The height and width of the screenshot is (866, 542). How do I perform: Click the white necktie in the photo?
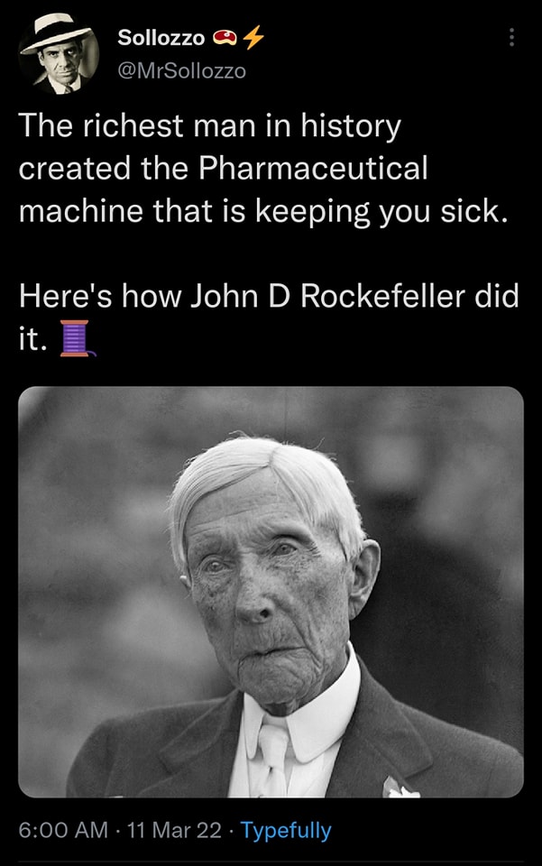[x=273, y=757]
